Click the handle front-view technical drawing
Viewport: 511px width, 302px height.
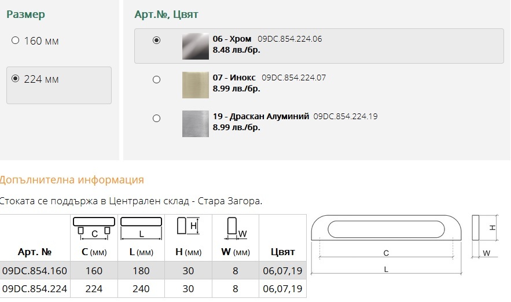(x=386, y=245)
